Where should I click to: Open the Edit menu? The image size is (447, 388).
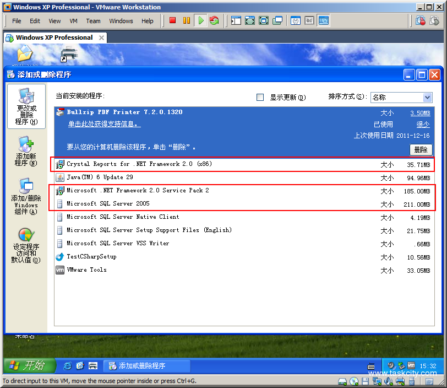click(x=35, y=21)
